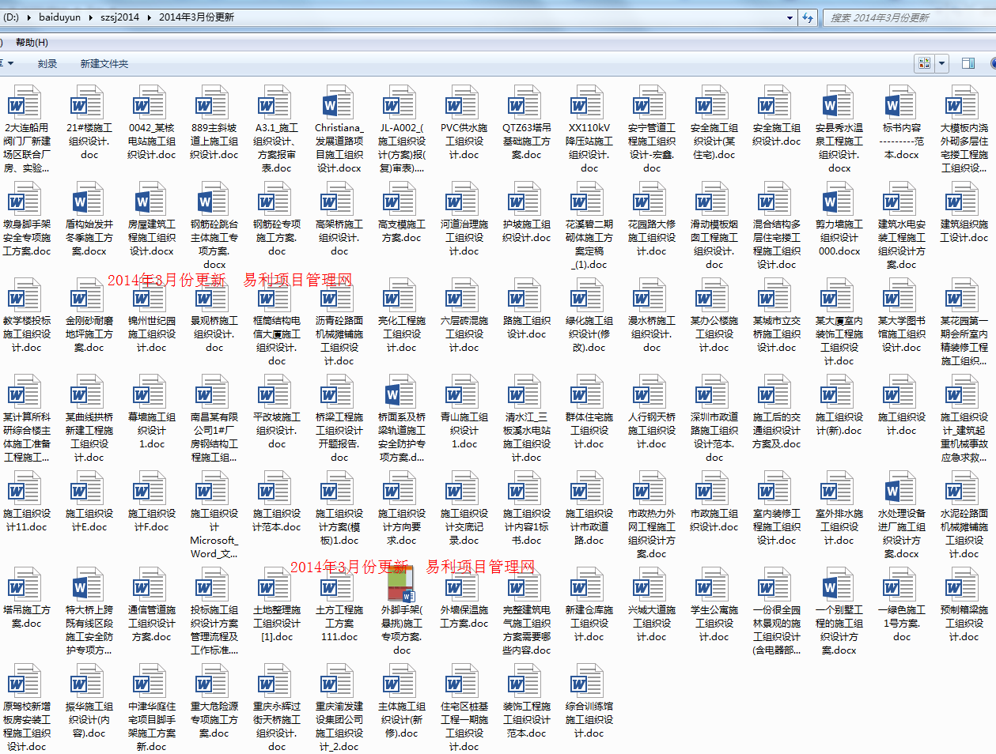Click the 刻录 toolbar button
This screenshot has height=754, width=996.
click(47, 64)
